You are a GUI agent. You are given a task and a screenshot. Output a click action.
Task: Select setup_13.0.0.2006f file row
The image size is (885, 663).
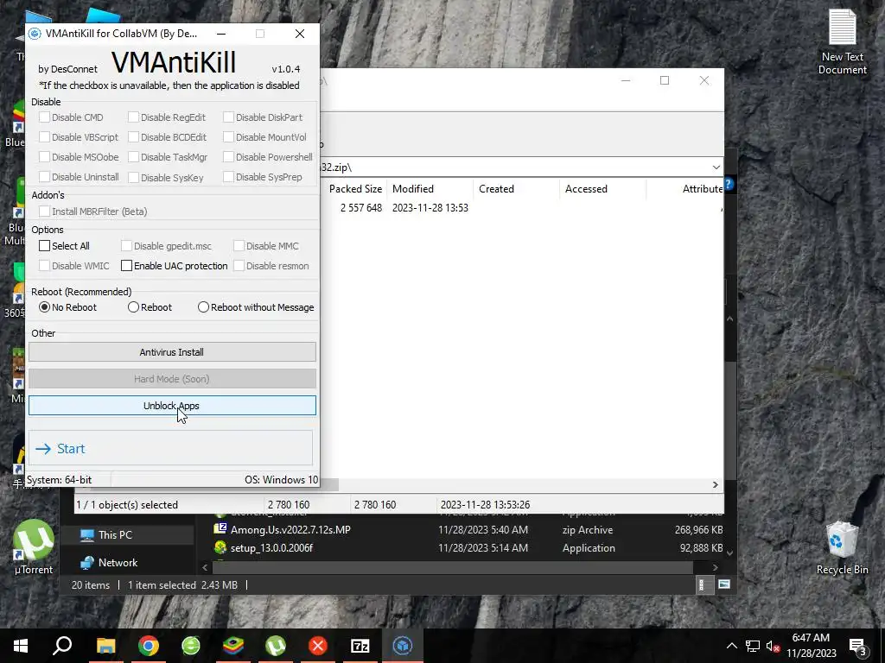468,548
